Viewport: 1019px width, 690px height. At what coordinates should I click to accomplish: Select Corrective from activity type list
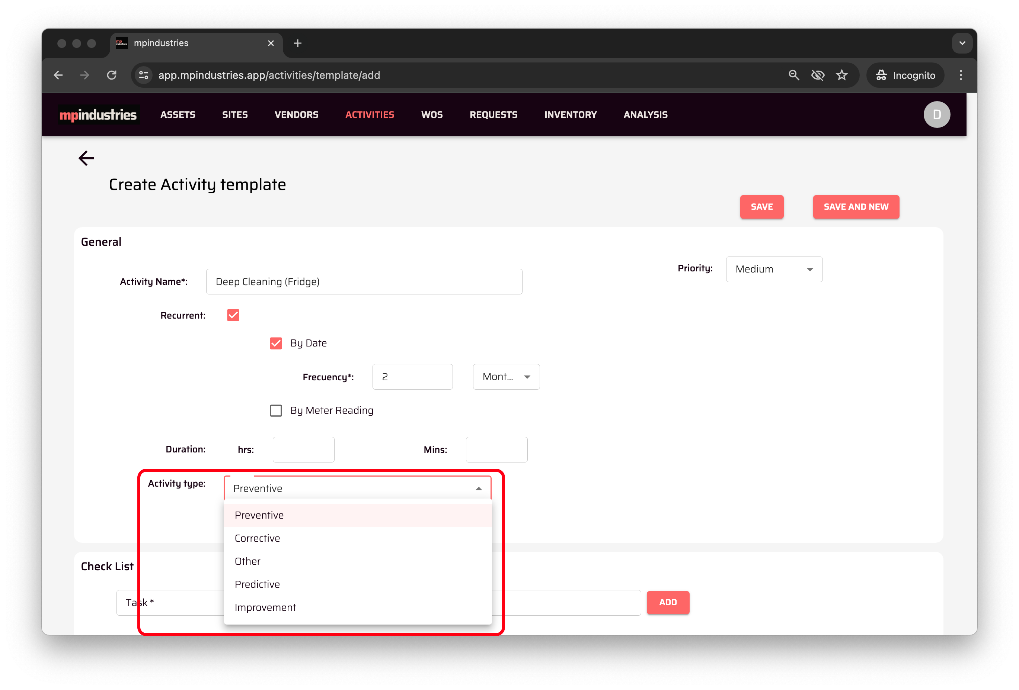click(258, 538)
